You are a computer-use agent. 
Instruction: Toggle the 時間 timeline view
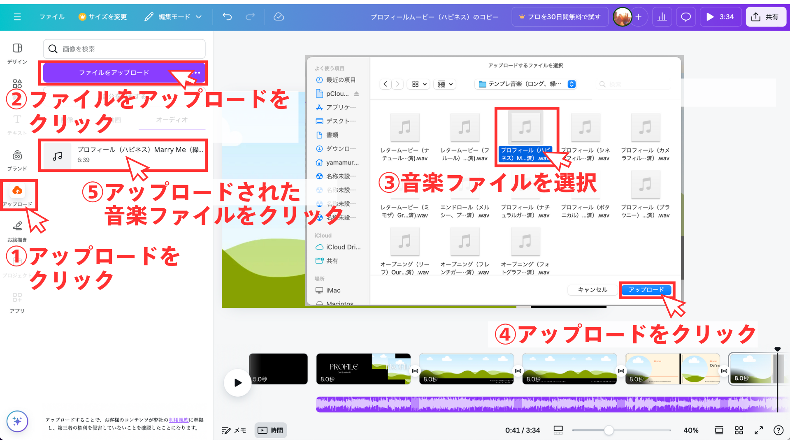click(270, 430)
